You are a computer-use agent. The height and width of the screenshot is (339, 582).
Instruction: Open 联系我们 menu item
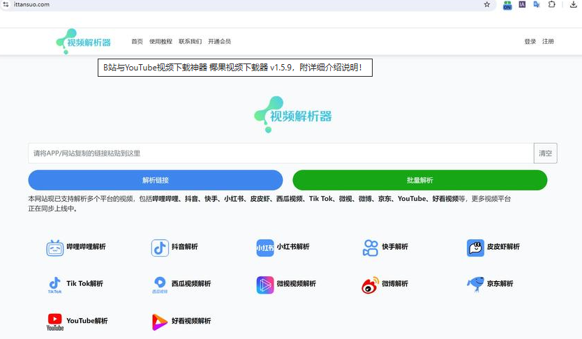pyautogui.click(x=190, y=42)
